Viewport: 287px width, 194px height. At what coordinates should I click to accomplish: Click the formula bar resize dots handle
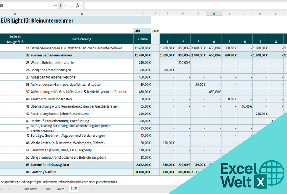point(60,5)
